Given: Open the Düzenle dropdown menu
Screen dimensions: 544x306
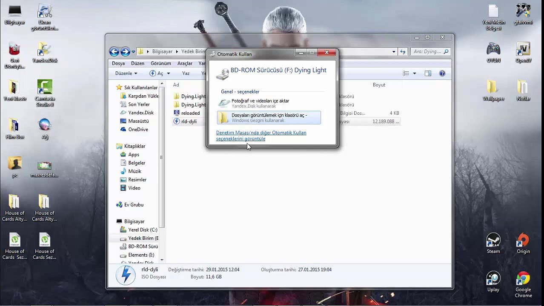Looking at the screenshot, I should [x=126, y=74].
